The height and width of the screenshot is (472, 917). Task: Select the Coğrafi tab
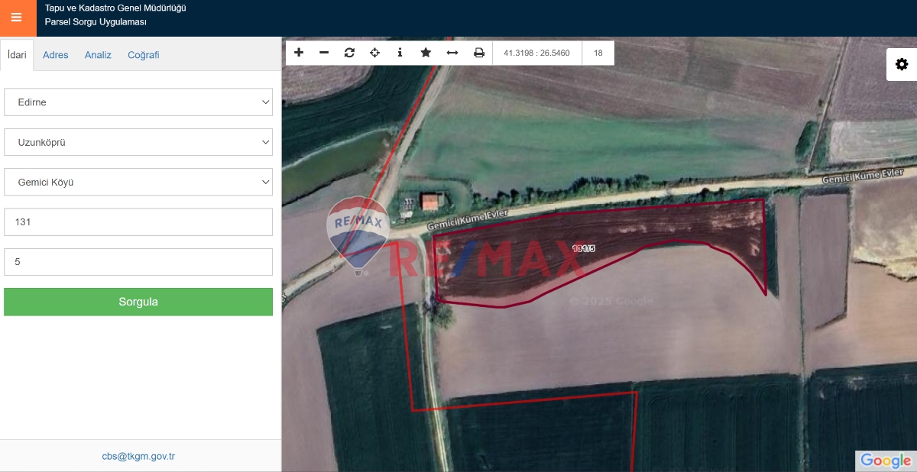144,54
